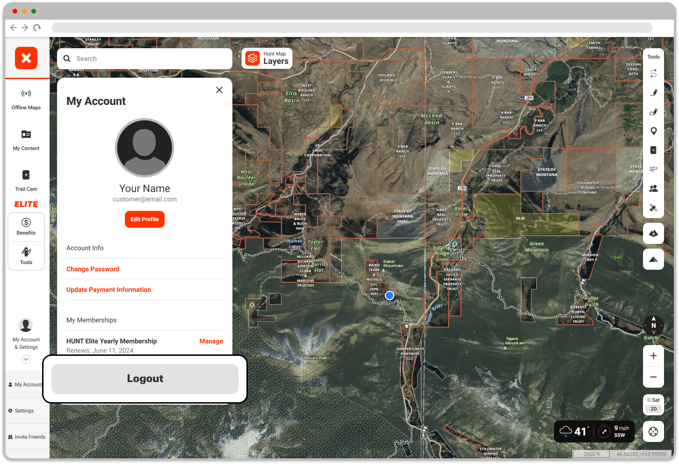Open Hunt Map Layers panel
This screenshot has width=679, height=464.
tap(267, 59)
